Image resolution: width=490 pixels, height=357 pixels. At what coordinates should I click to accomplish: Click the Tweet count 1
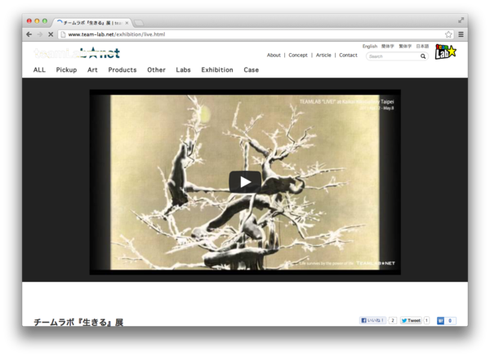point(426,320)
